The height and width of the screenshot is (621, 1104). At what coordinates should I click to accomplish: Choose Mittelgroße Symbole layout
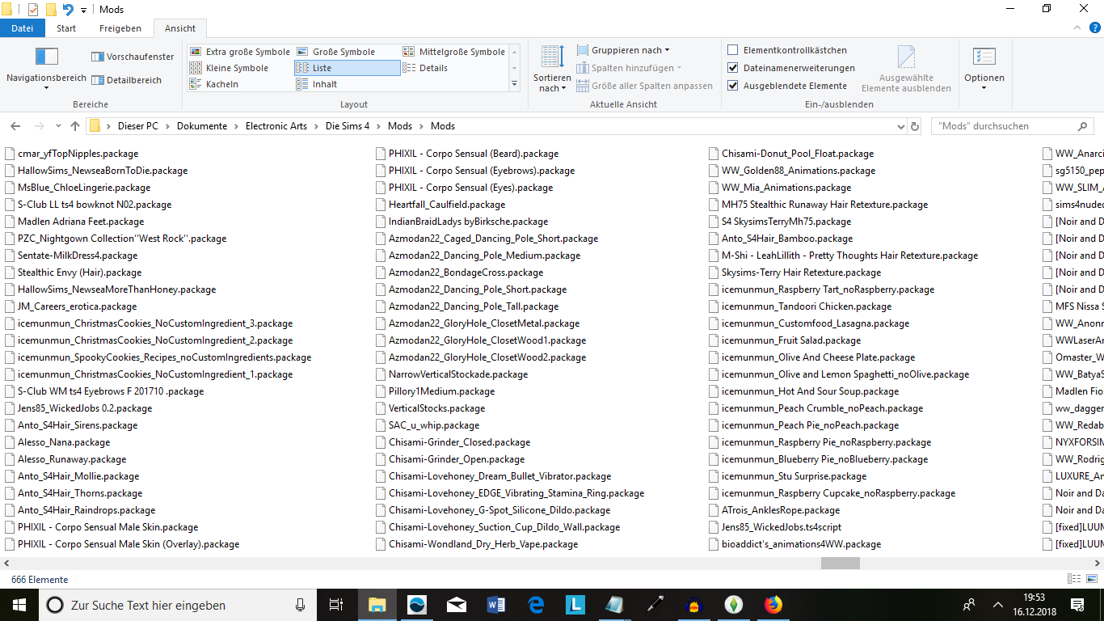[x=453, y=52]
